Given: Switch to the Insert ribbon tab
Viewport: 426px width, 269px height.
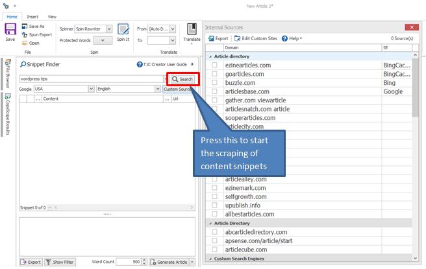Looking at the screenshot, I should pos(32,17).
